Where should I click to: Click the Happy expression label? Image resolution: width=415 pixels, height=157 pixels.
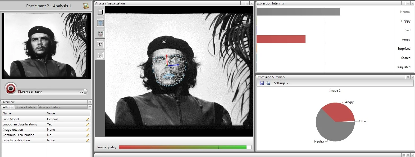406,21
